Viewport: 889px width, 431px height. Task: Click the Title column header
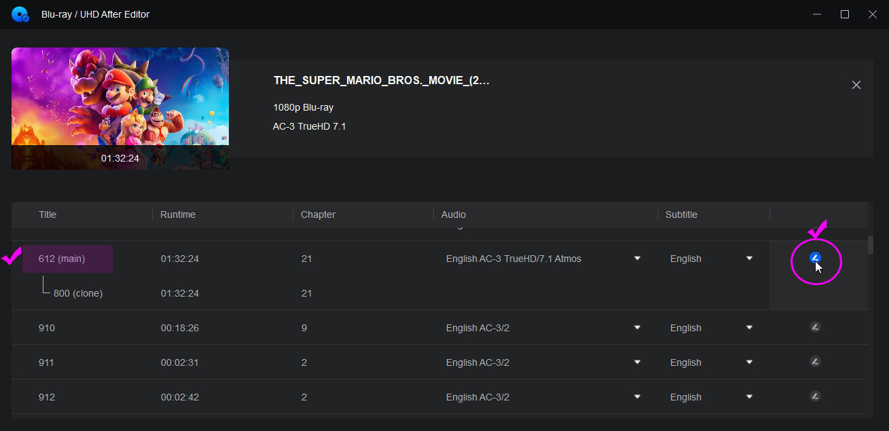click(x=48, y=214)
